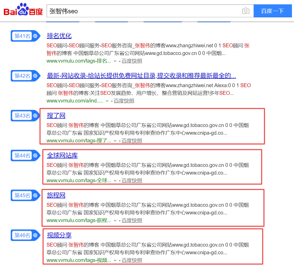Click the 第45名 rank label

pos(22,195)
